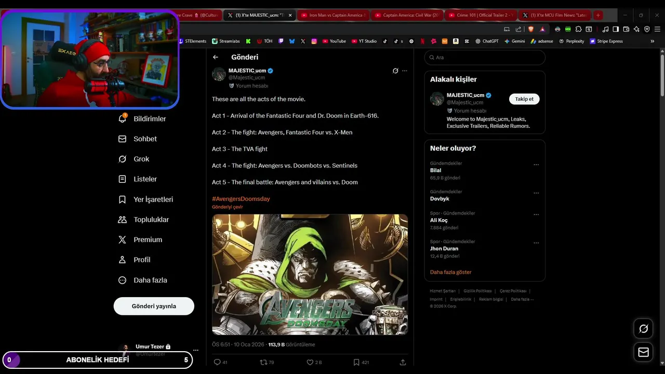Click the Ara search field
This screenshot has height=374, width=665.
tap(485, 58)
